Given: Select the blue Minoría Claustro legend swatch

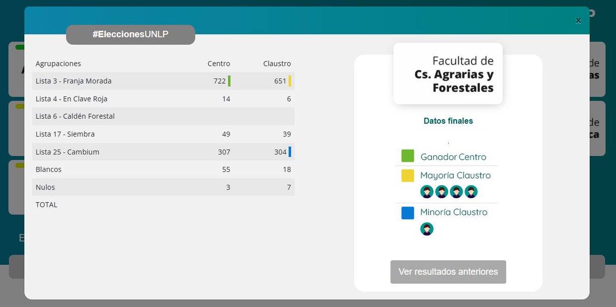Looking at the screenshot, I should point(408,213).
